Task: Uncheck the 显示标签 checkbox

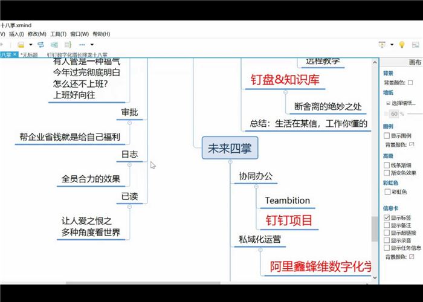Action: click(x=387, y=217)
